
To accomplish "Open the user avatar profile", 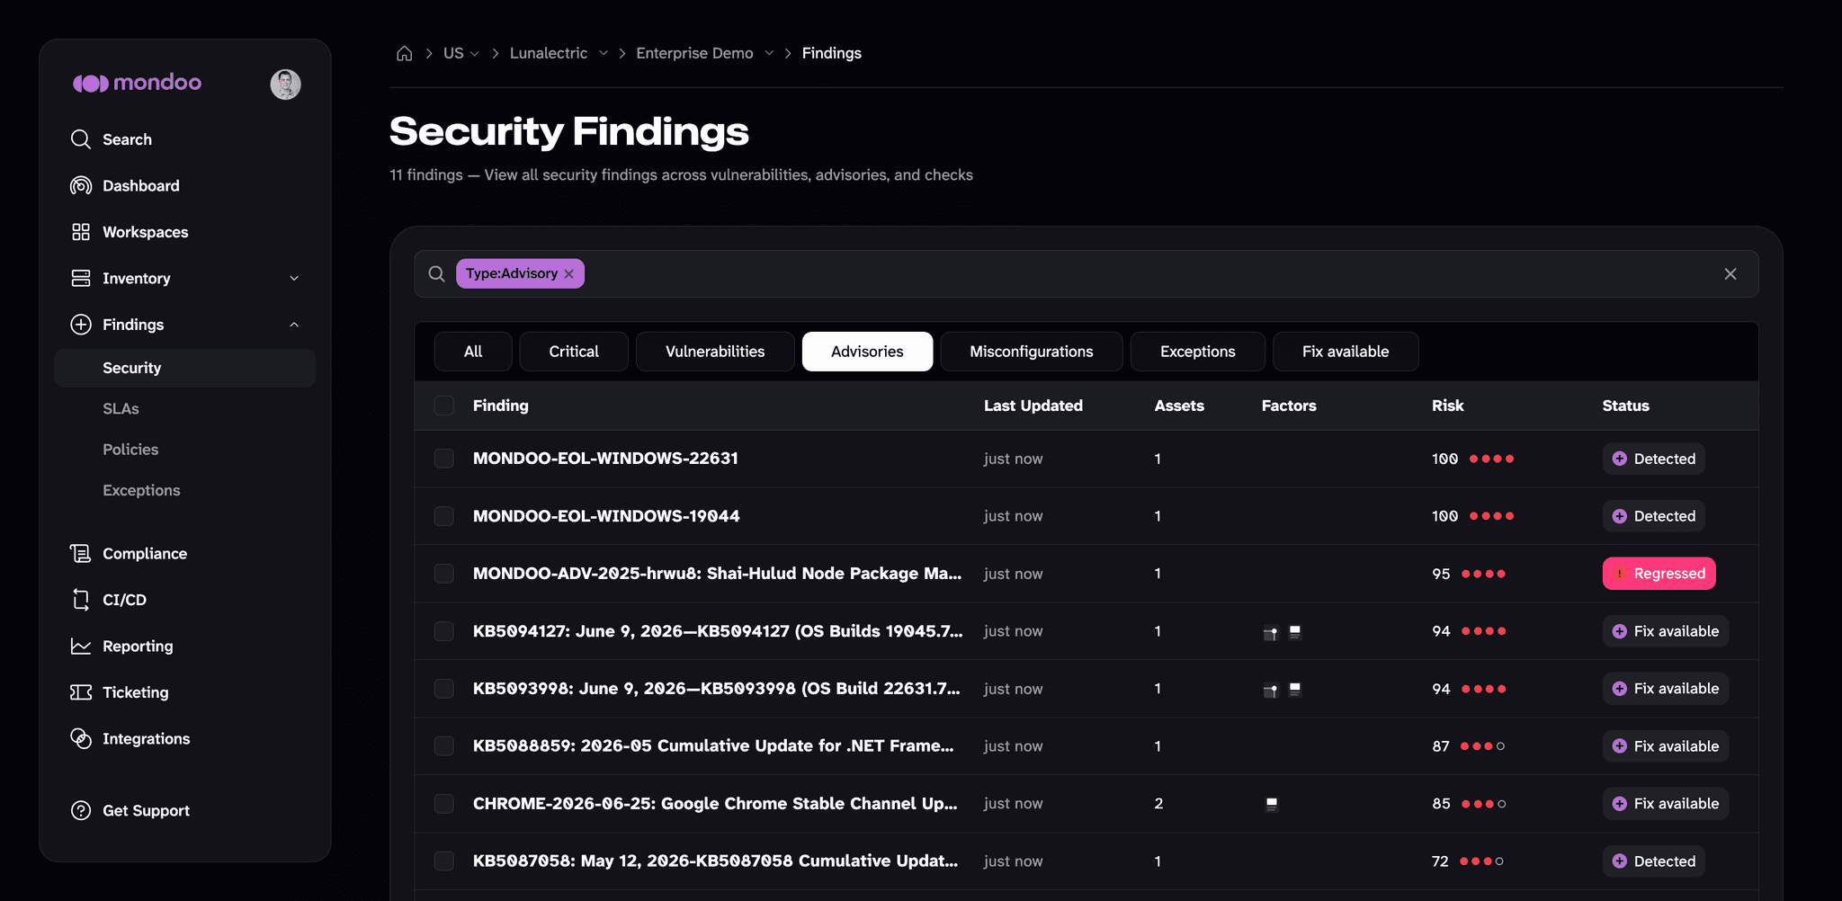I will [285, 84].
